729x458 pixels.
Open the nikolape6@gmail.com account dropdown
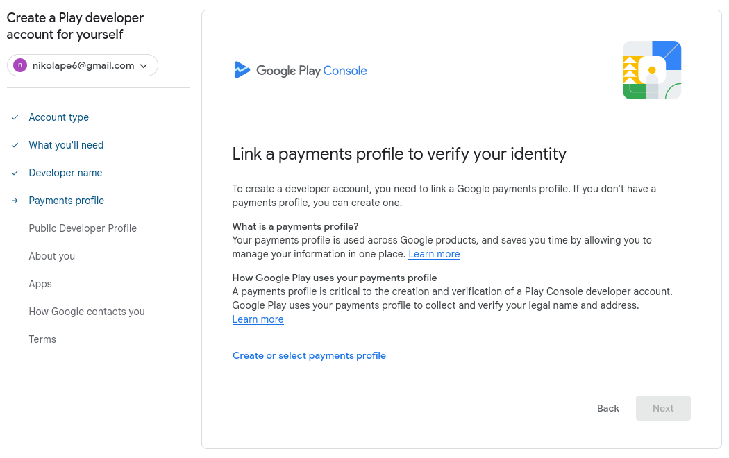tap(83, 65)
